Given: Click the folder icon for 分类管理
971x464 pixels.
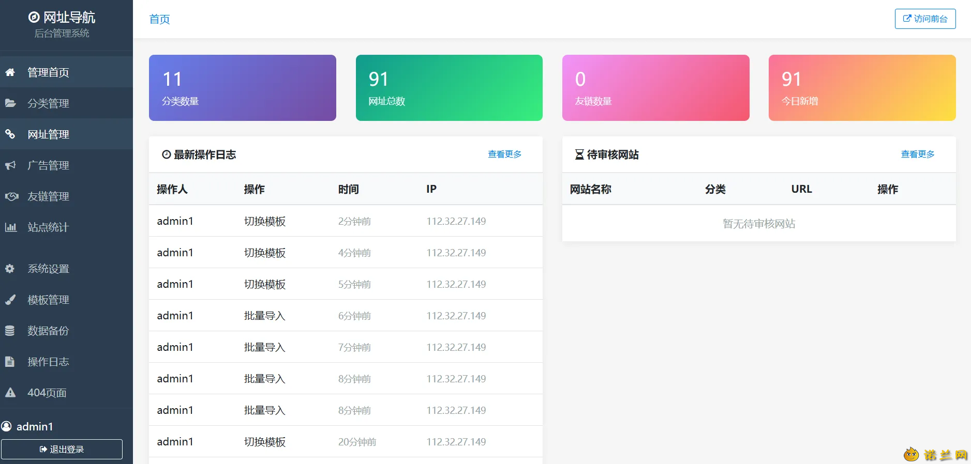Looking at the screenshot, I should pos(10,103).
